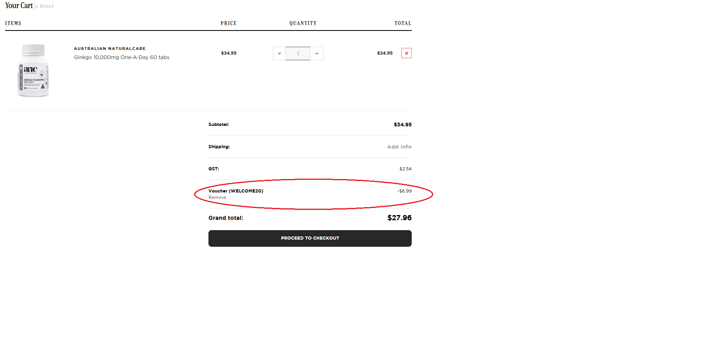The image size is (723, 343).
Task: Click the GST amount $2.54
Action: [x=405, y=169]
